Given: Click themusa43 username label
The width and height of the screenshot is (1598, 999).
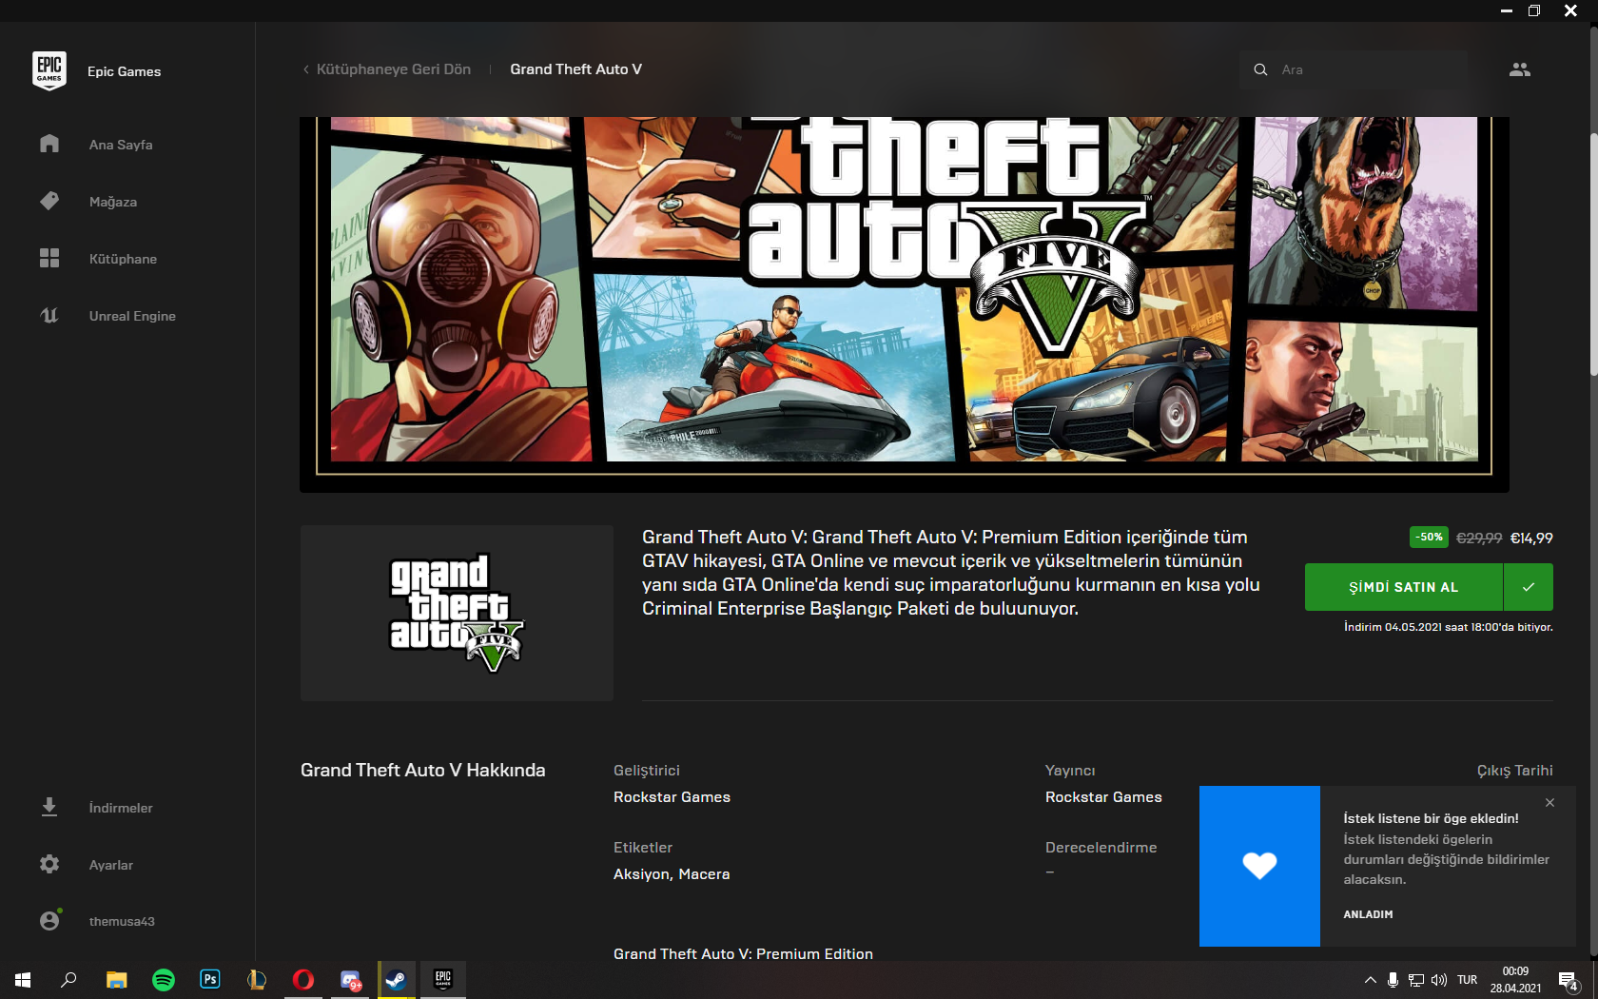Looking at the screenshot, I should [122, 921].
